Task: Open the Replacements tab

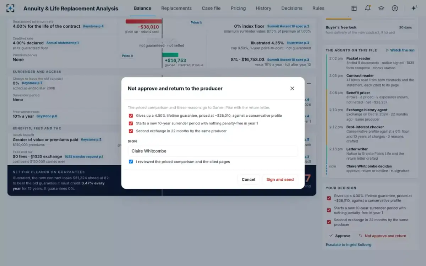Action: (x=176, y=8)
